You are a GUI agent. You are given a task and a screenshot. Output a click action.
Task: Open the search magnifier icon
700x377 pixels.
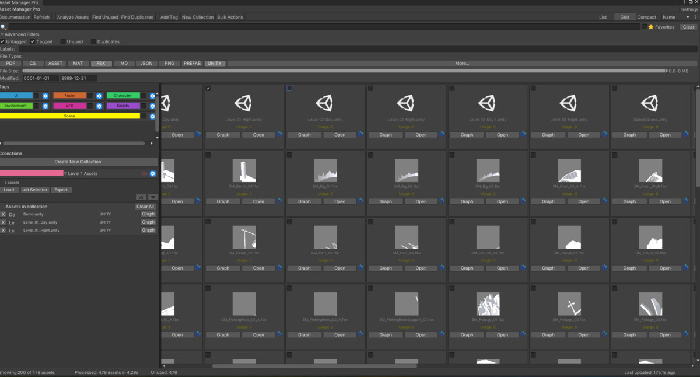pos(3,26)
